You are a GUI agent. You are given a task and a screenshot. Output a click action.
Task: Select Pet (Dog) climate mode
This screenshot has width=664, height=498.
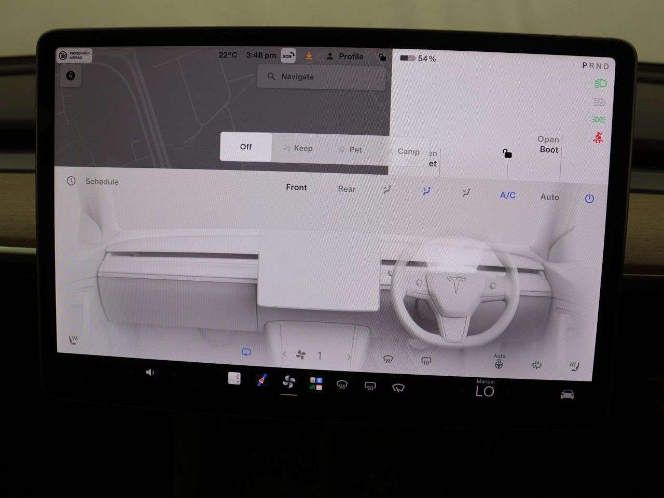(350, 149)
